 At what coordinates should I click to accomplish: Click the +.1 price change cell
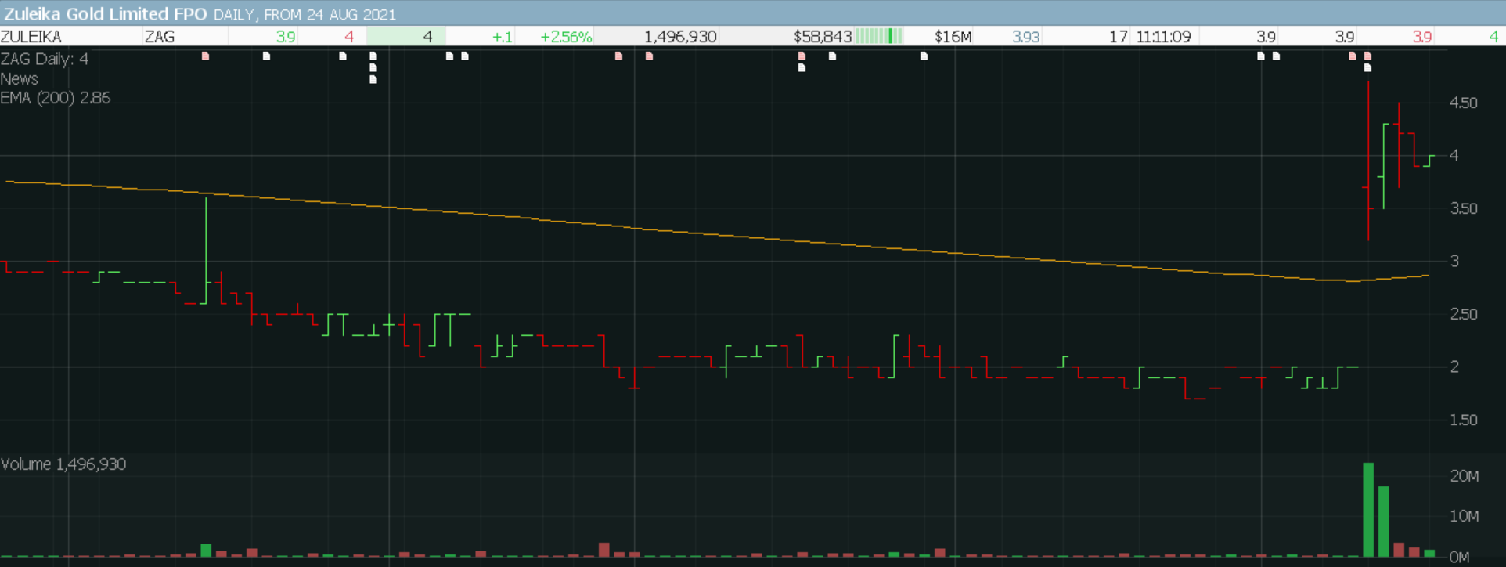point(502,37)
